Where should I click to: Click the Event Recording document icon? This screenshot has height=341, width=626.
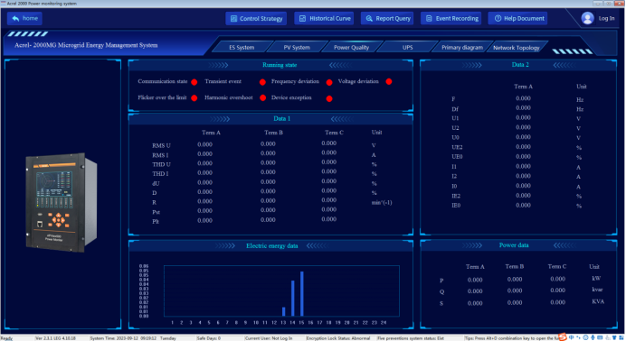point(429,18)
